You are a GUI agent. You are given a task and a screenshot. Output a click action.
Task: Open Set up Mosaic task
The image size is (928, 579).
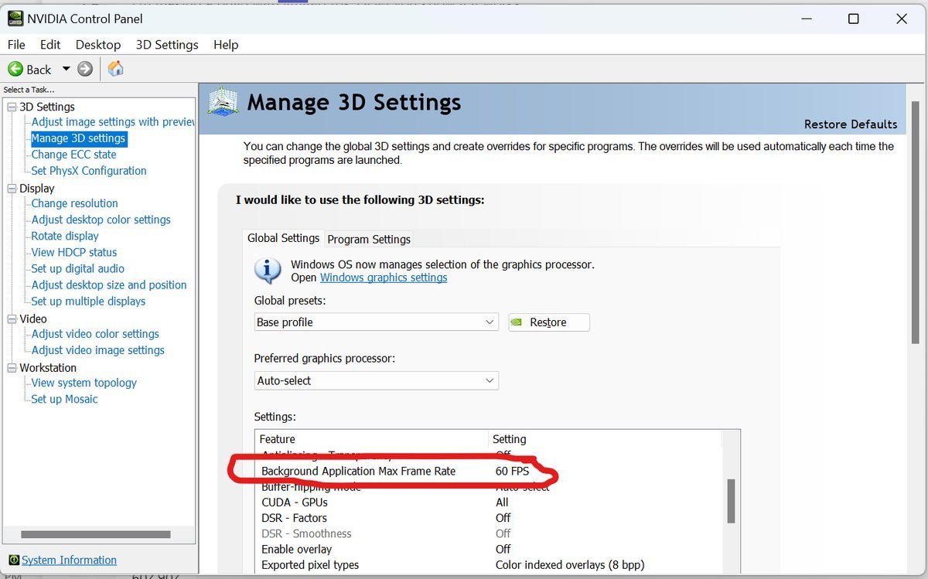click(x=64, y=399)
